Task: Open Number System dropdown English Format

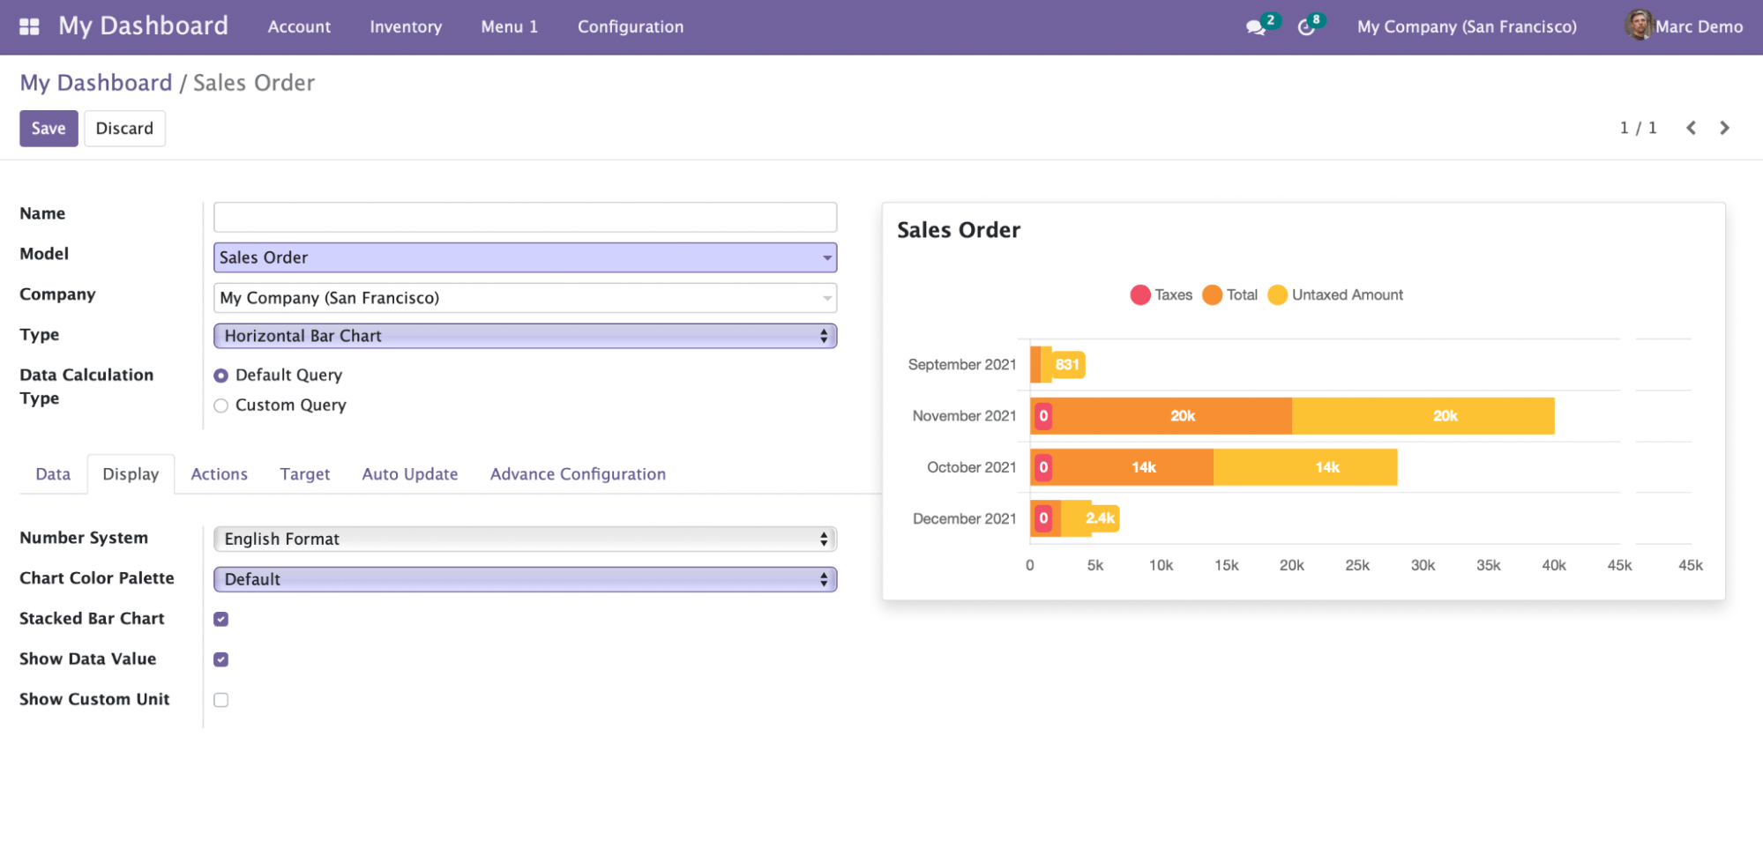Action: (x=525, y=539)
